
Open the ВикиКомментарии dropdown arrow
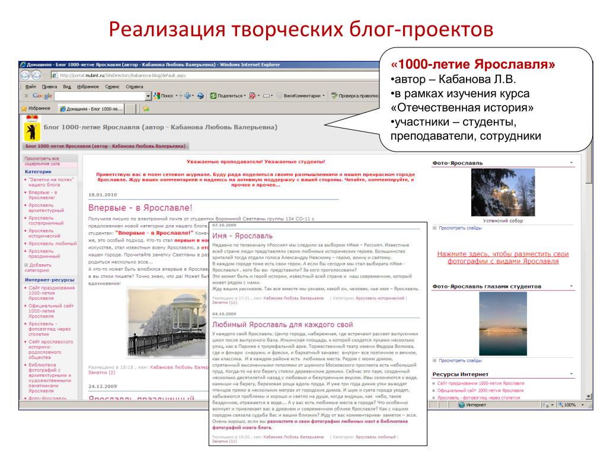[x=324, y=95]
